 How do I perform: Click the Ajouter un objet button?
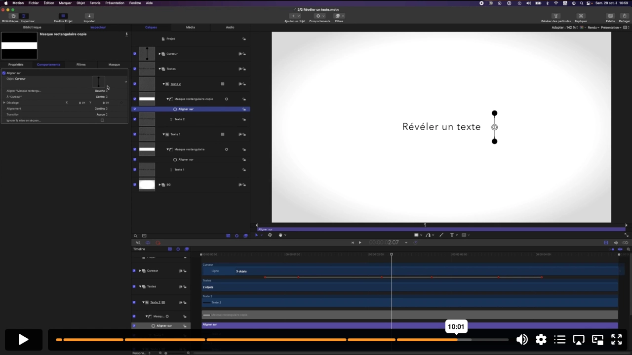[295, 16]
